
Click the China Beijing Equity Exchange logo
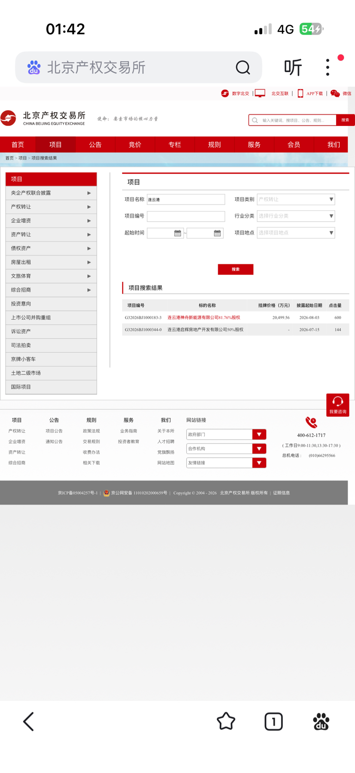pyautogui.click(x=43, y=118)
